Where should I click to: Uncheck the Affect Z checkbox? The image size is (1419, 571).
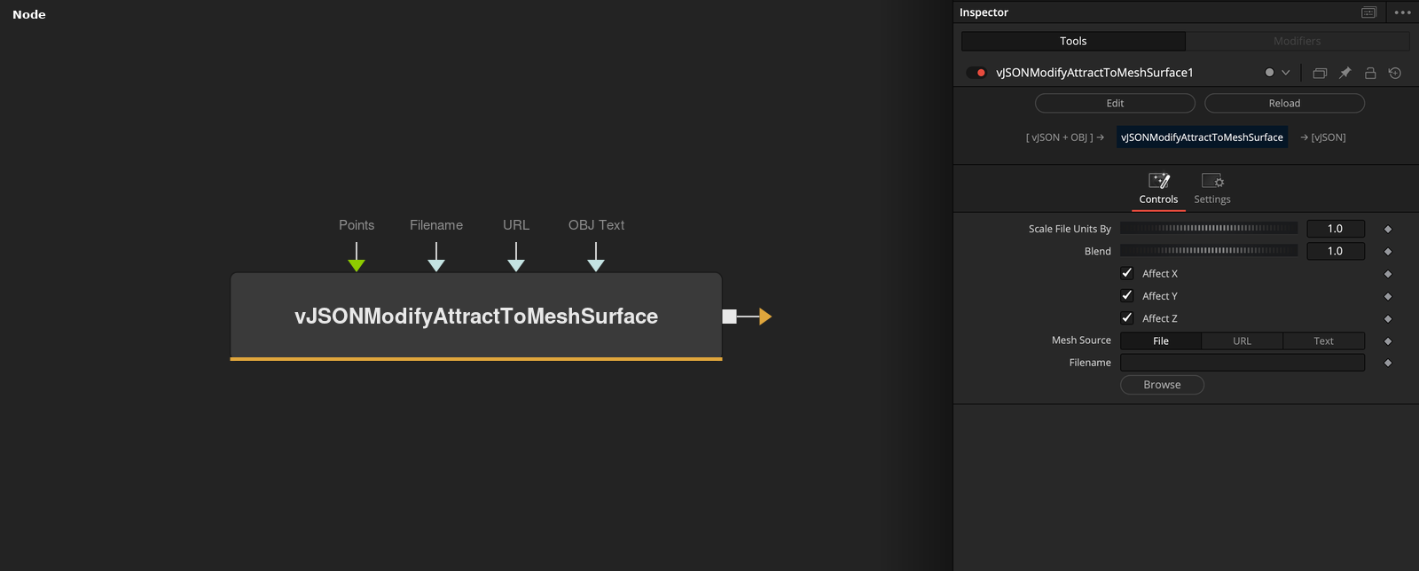point(1127,317)
